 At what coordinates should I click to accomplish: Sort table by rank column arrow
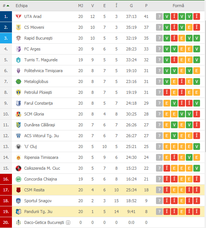pos(8,6)
